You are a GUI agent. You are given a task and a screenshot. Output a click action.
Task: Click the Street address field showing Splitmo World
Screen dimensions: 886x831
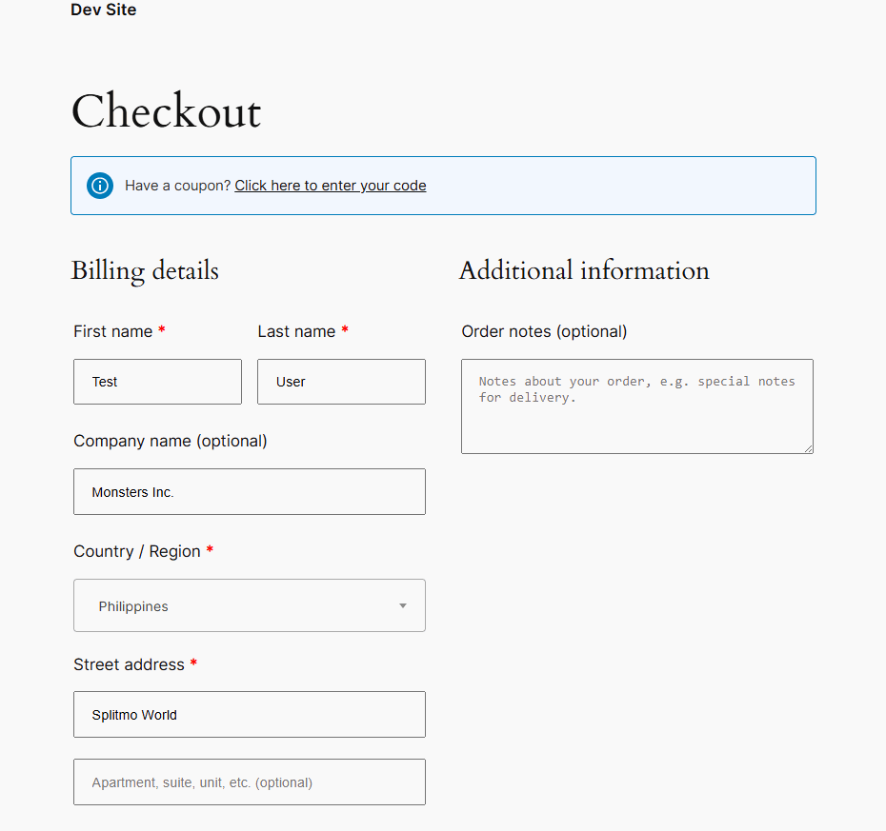click(x=249, y=714)
